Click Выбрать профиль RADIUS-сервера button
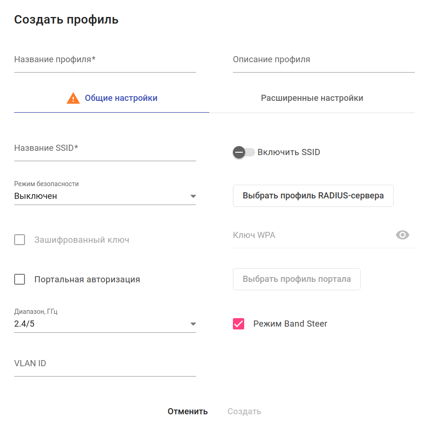 pos(313,196)
